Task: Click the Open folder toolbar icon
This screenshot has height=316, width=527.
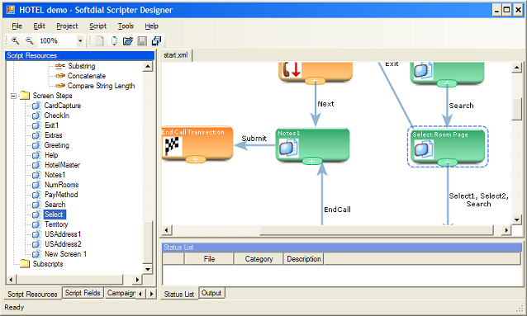Action: coord(128,41)
